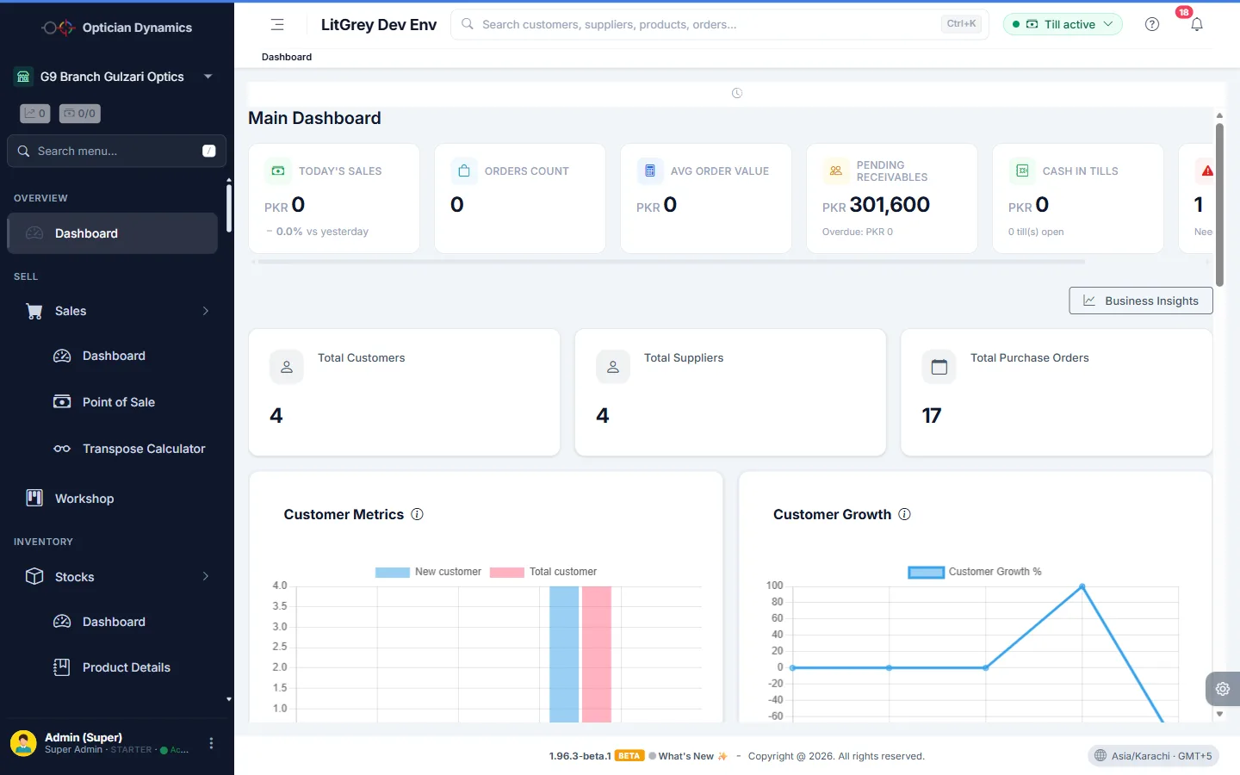Click the 0 chart badge in sidebar

click(x=35, y=114)
